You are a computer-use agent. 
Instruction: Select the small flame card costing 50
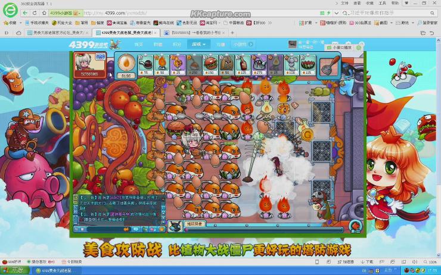[161, 64]
